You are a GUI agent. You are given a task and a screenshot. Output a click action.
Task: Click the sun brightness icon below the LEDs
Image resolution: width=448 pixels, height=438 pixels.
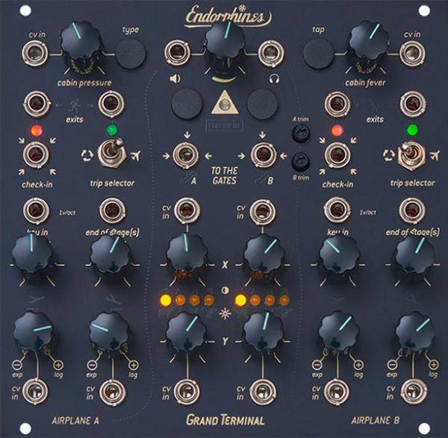point(225,314)
